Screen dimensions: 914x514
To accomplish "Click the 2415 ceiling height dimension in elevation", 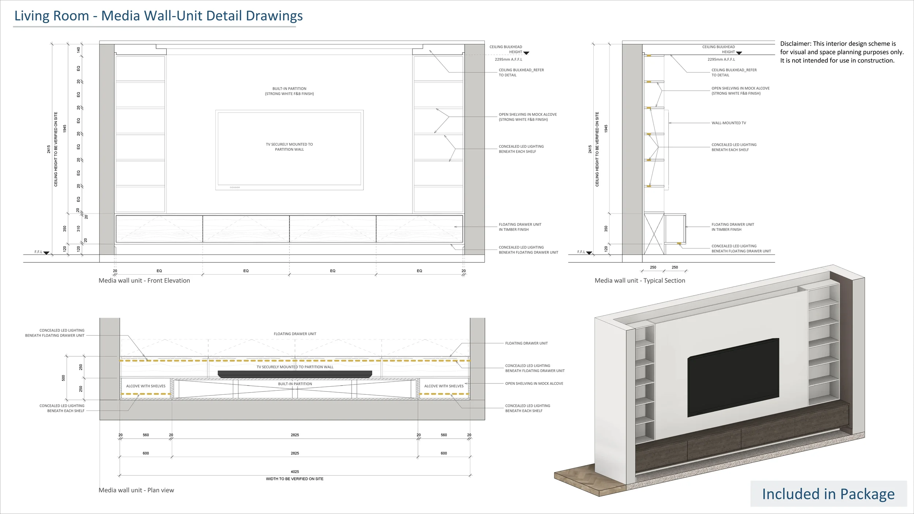I will coord(49,149).
